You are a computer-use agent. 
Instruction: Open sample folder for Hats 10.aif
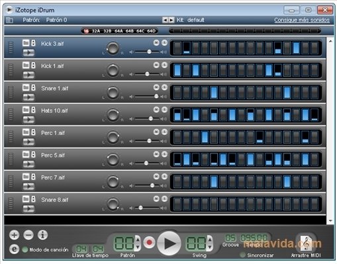[26, 110]
